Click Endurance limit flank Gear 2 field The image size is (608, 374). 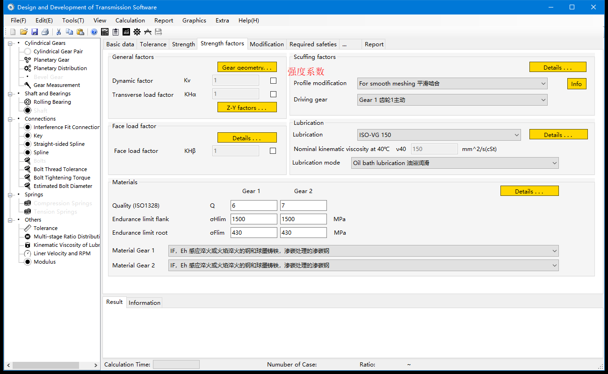pyautogui.click(x=304, y=219)
